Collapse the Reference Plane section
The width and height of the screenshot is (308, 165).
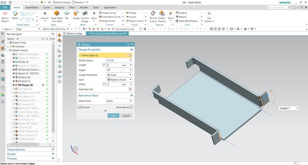[131, 95]
